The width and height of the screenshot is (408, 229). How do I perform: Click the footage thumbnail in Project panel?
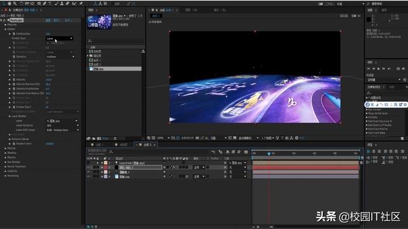tap(99, 22)
